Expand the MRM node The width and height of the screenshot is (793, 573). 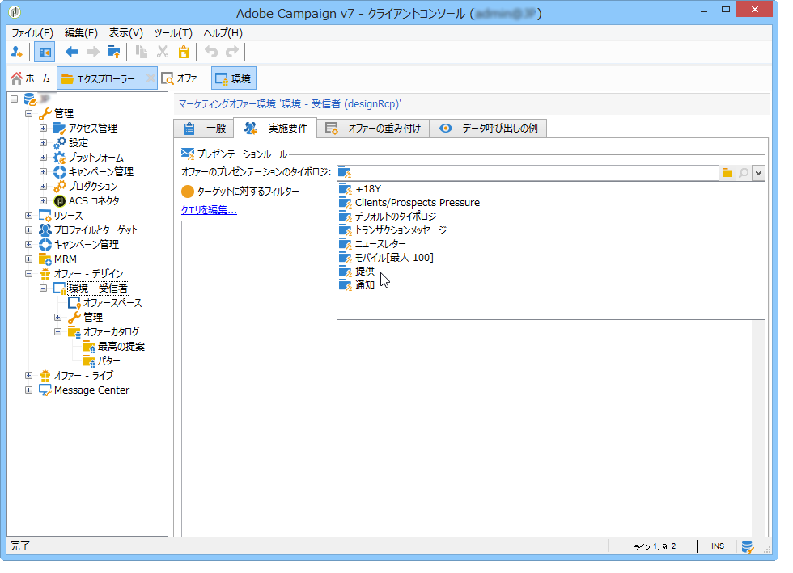29,259
